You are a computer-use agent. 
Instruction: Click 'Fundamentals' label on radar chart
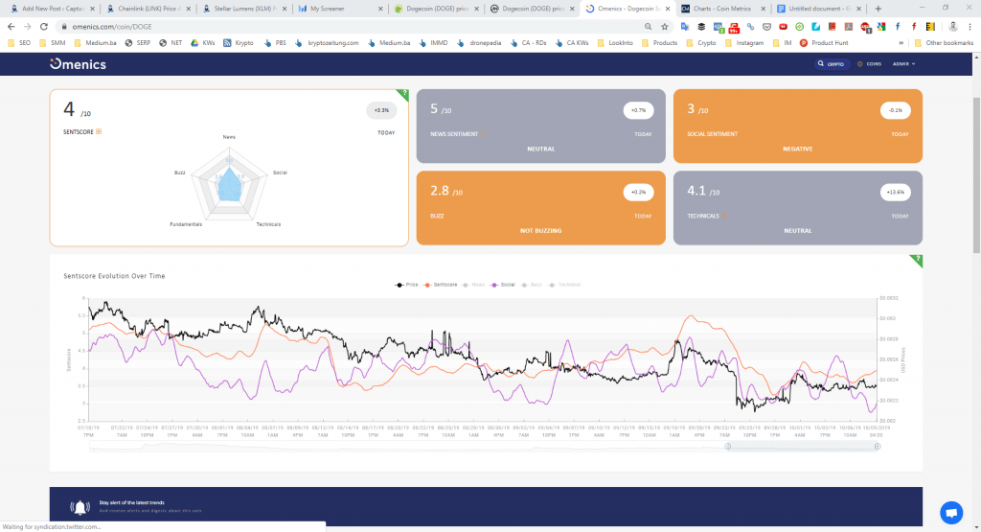click(186, 224)
